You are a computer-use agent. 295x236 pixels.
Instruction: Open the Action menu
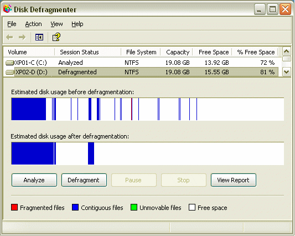point(34,24)
